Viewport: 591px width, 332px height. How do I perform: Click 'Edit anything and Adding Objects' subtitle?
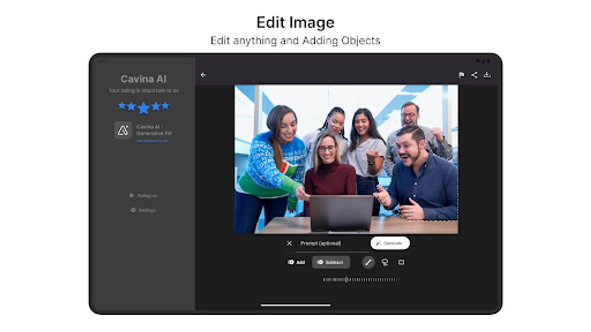tap(295, 41)
